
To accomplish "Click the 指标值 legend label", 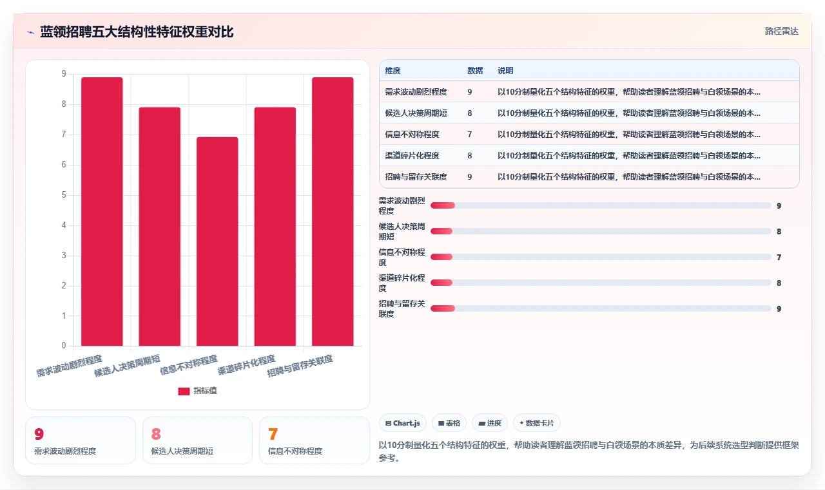I will click(206, 391).
